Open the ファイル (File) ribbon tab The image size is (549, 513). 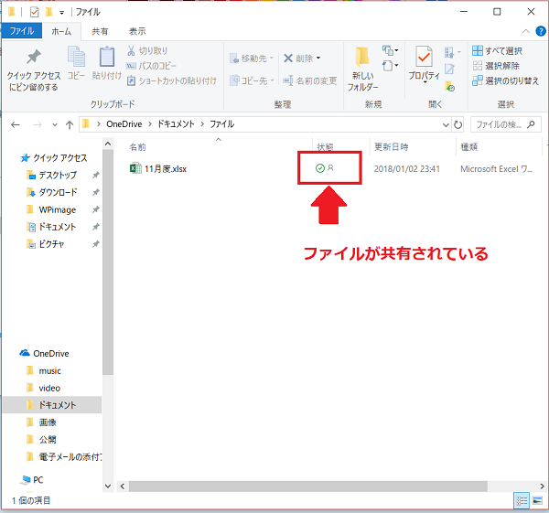tap(22, 31)
